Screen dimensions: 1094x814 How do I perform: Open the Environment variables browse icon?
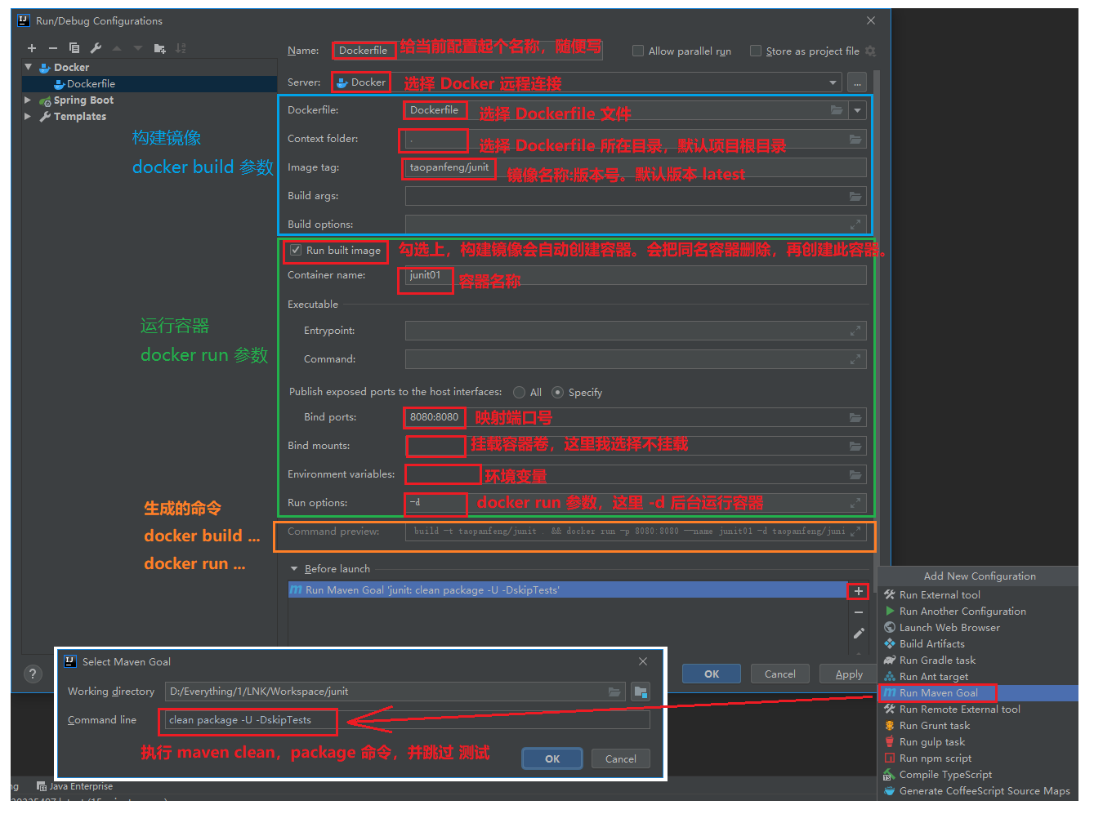pyautogui.click(x=855, y=474)
